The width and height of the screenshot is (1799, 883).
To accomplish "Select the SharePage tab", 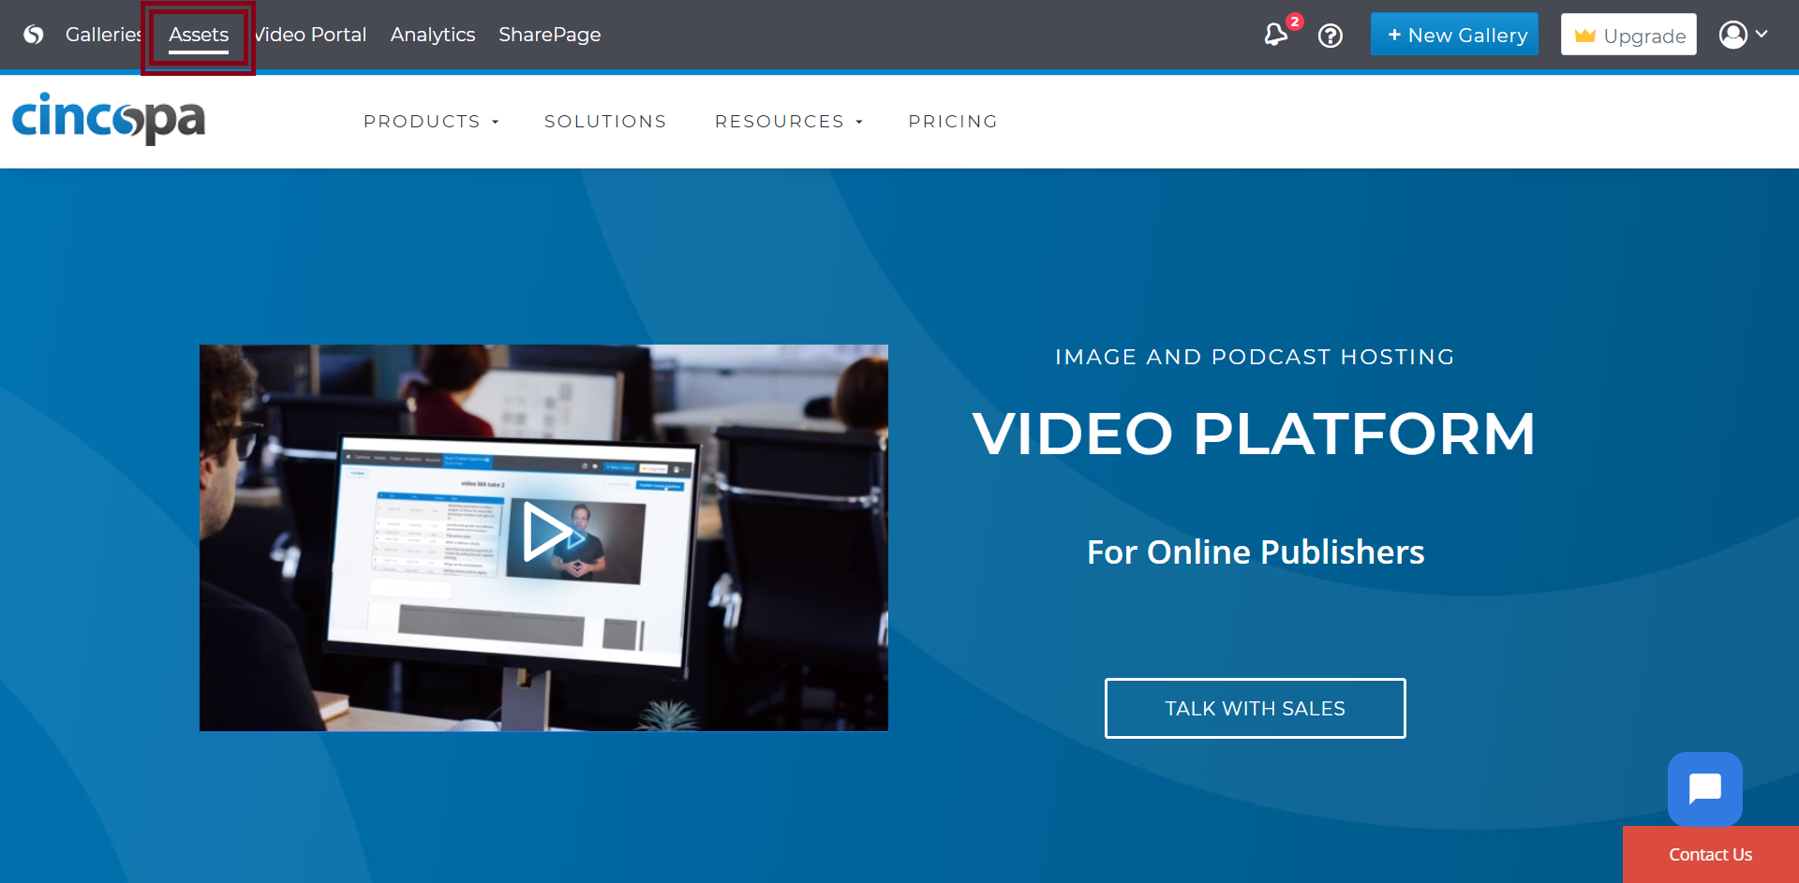I will click(x=549, y=35).
